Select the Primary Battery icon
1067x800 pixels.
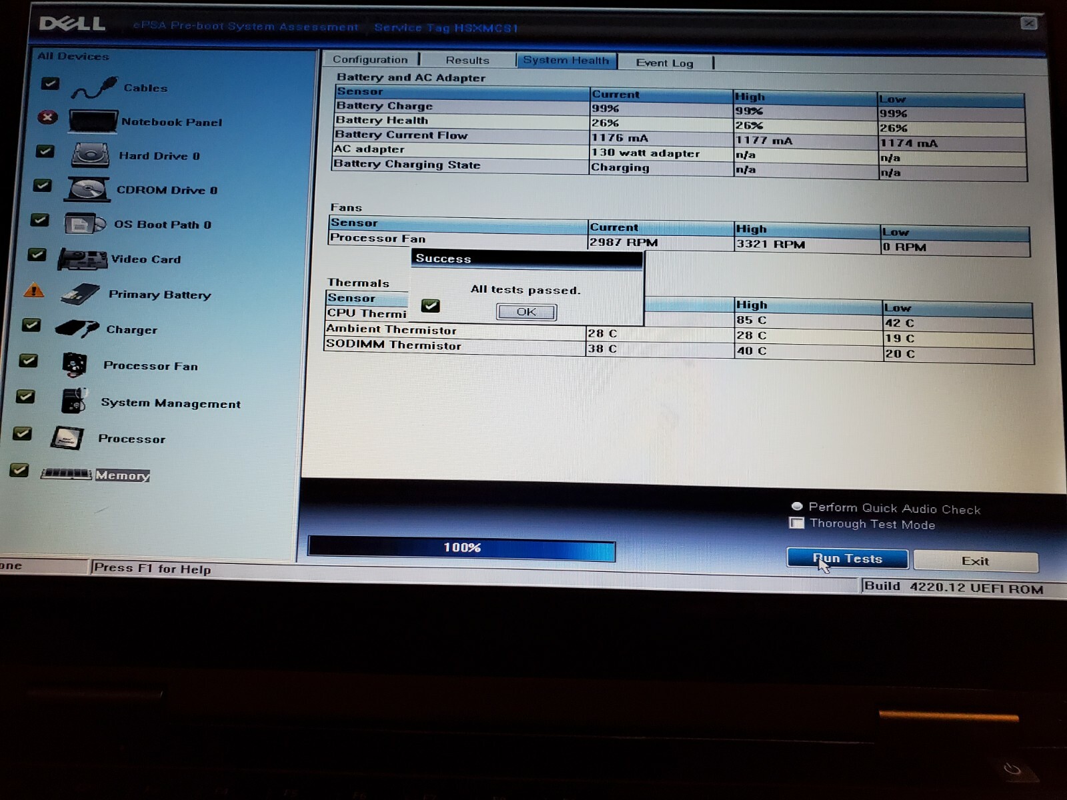pos(80,294)
